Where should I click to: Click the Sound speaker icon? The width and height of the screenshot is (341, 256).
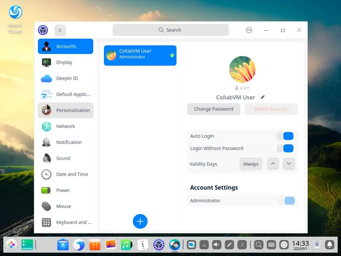pyautogui.click(x=47, y=158)
